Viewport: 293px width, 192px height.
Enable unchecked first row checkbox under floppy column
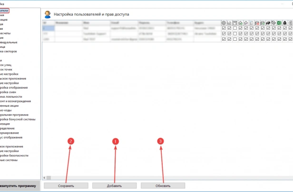pos(236,28)
